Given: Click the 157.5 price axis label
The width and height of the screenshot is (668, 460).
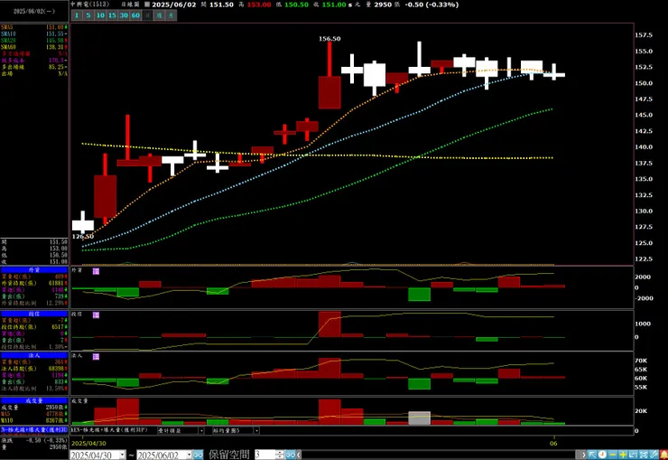Looking at the screenshot, I should 644,35.
